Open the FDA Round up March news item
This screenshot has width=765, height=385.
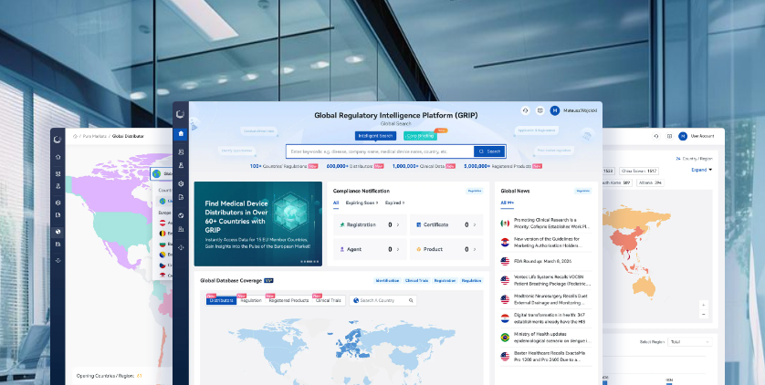pos(547,261)
